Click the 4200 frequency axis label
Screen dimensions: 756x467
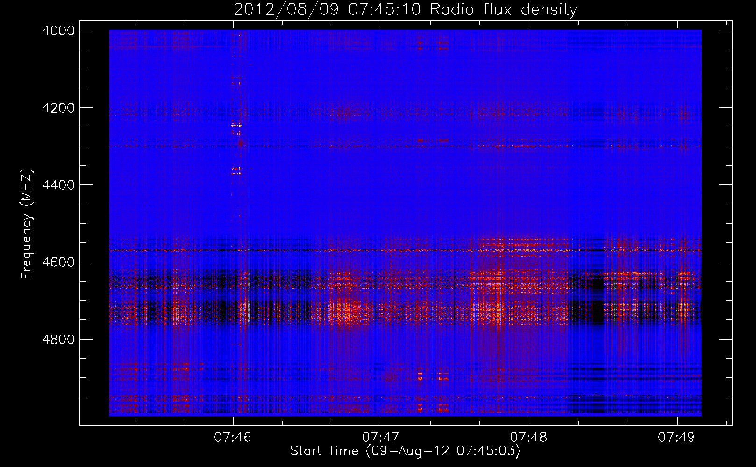pyautogui.click(x=58, y=108)
